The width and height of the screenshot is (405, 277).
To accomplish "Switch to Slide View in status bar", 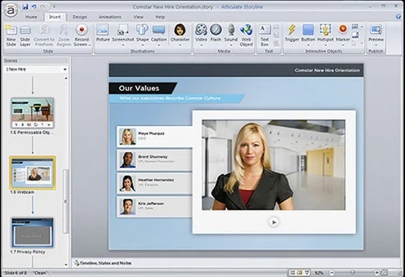I will pos(300,272).
